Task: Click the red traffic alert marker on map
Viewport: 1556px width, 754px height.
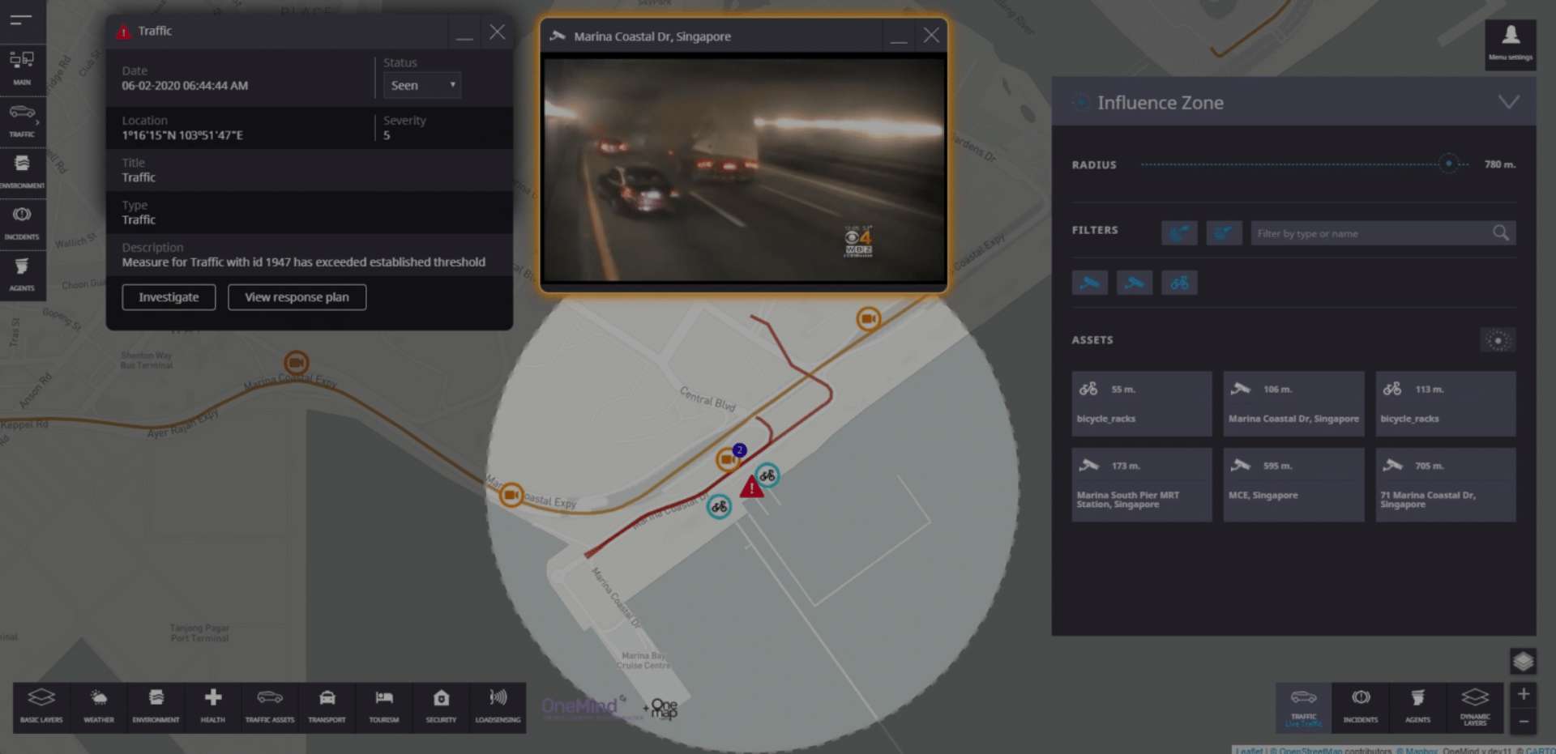Action: pyautogui.click(x=751, y=488)
